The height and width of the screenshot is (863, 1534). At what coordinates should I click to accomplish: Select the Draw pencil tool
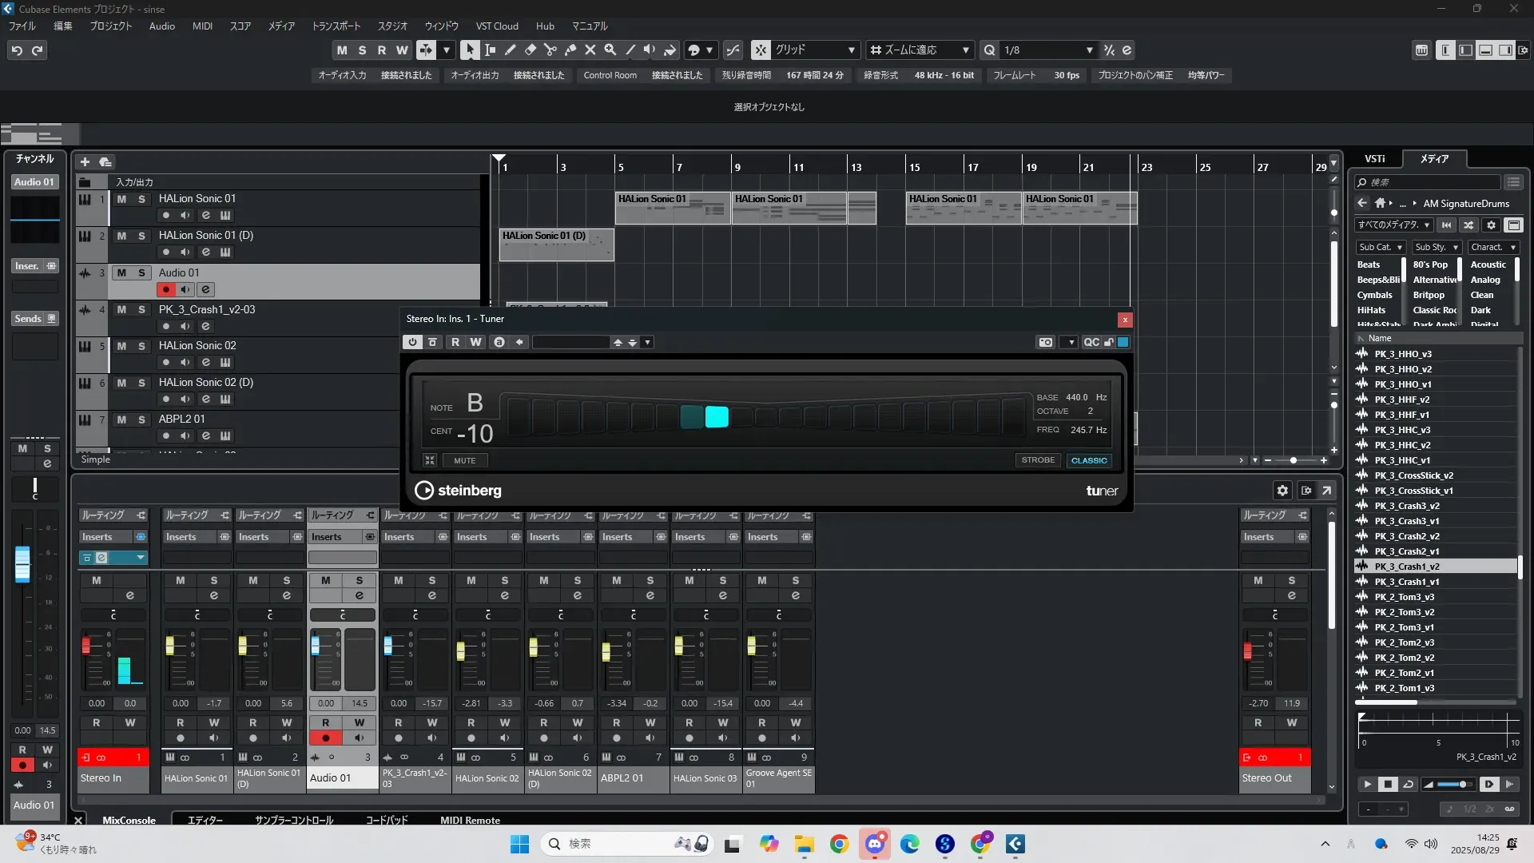coord(511,50)
